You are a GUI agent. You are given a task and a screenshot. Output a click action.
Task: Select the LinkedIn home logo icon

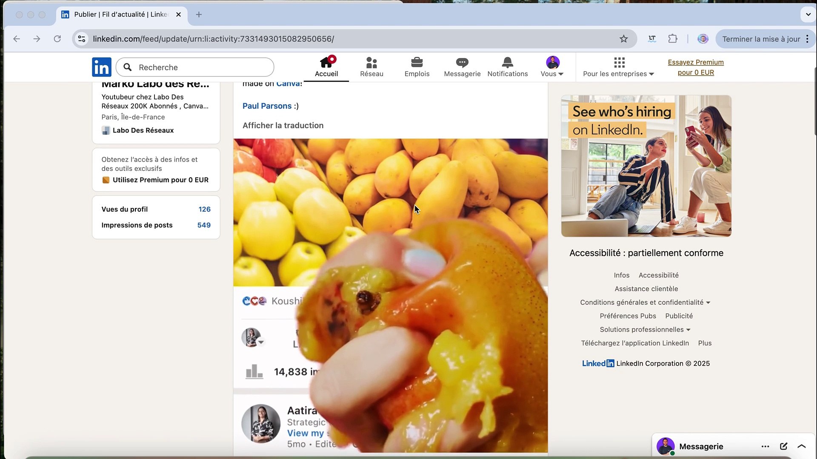pos(101,67)
